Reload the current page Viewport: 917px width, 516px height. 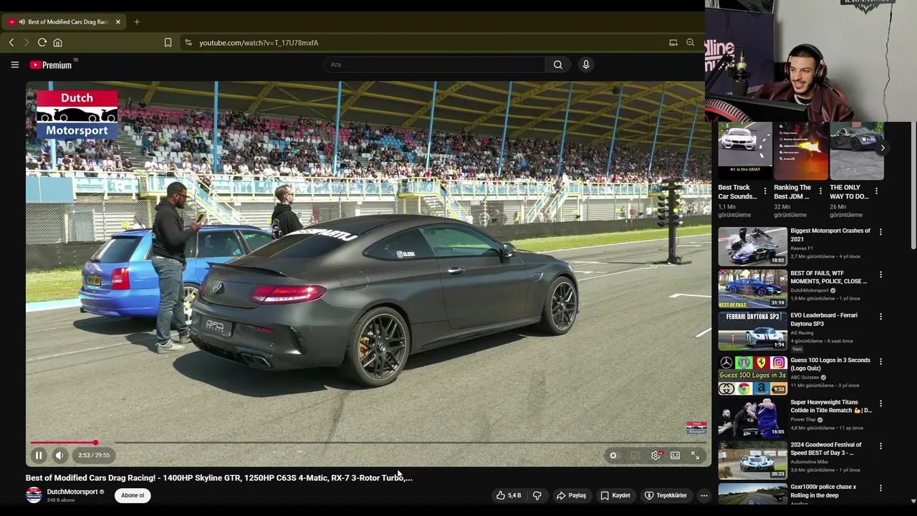coord(42,43)
